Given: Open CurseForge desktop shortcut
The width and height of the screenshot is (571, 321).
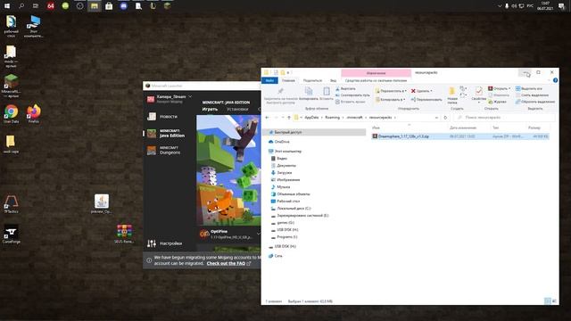Looking at the screenshot, I should coord(12,234).
